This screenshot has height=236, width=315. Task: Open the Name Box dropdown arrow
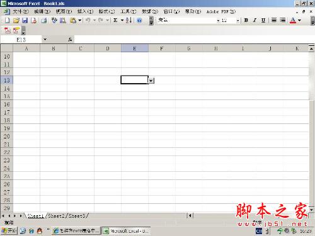click(45, 40)
